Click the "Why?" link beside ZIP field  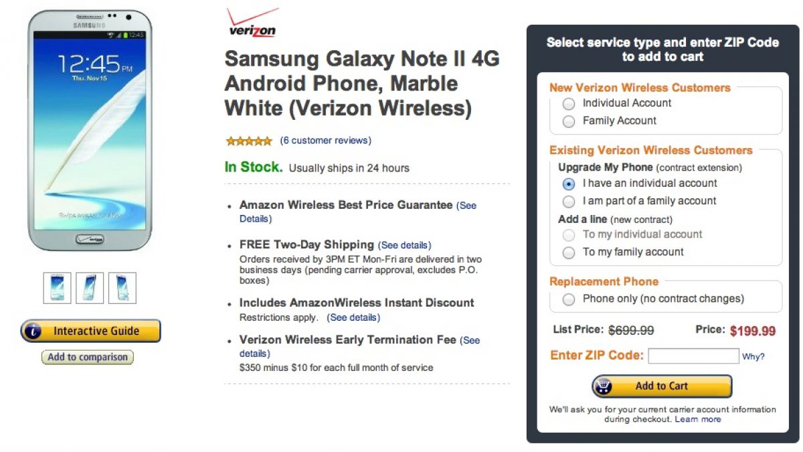(x=753, y=357)
